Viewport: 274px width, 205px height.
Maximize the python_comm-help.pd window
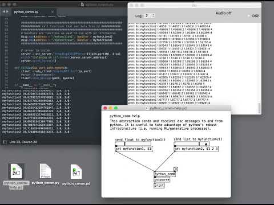[116, 108]
